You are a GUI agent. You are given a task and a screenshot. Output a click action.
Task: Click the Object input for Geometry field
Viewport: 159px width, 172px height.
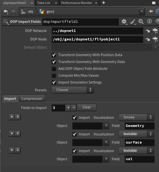[x=87, y=126]
